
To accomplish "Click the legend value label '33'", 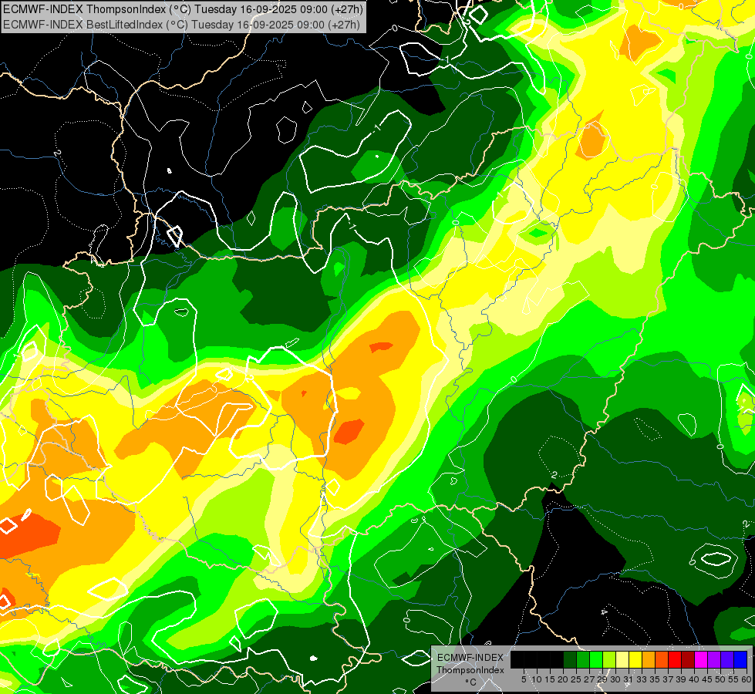I will (642, 679).
